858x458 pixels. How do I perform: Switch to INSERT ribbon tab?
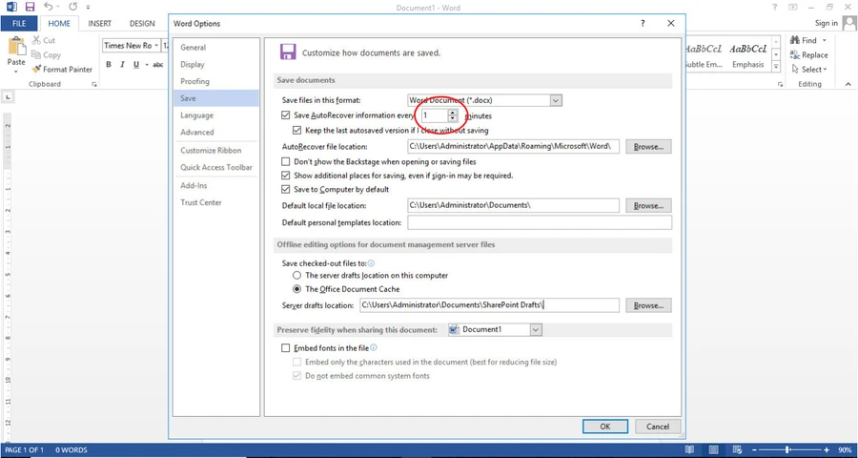[x=99, y=24]
